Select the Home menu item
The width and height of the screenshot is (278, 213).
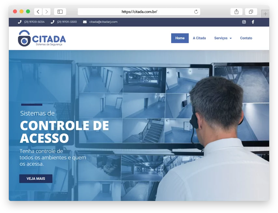[x=180, y=38]
